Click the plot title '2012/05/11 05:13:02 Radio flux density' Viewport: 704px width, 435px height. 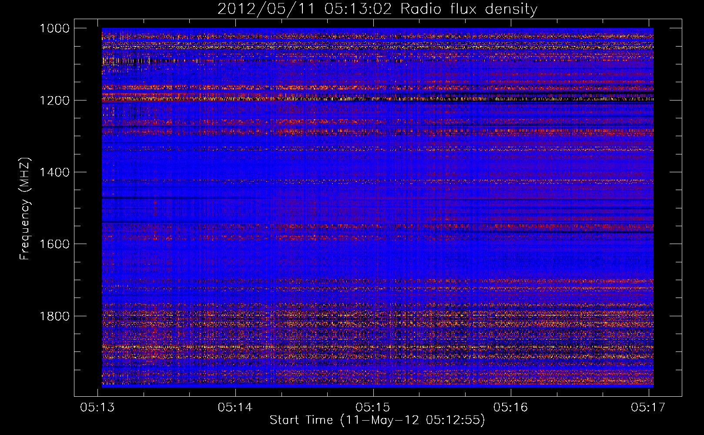[x=377, y=9]
